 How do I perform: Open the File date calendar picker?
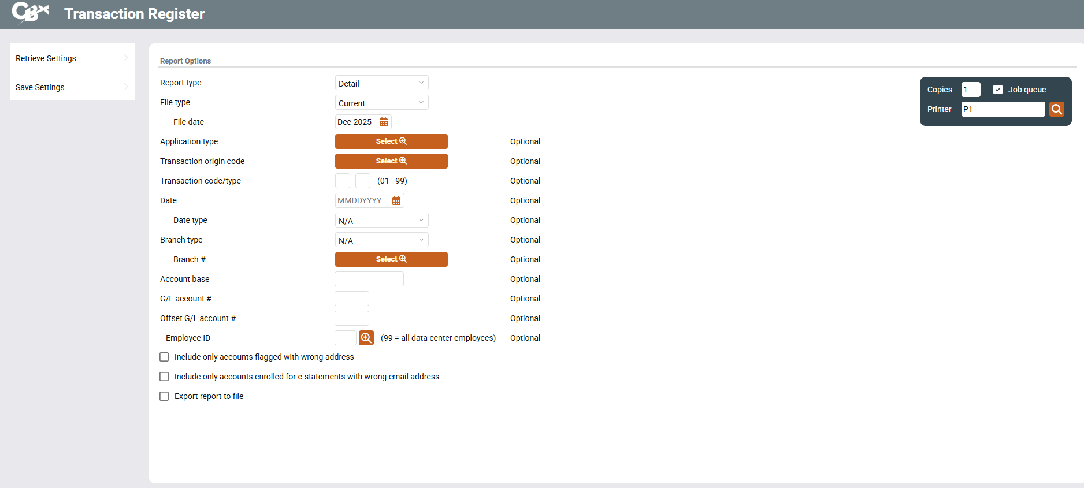pyautogui.click(x=384, y=122)
